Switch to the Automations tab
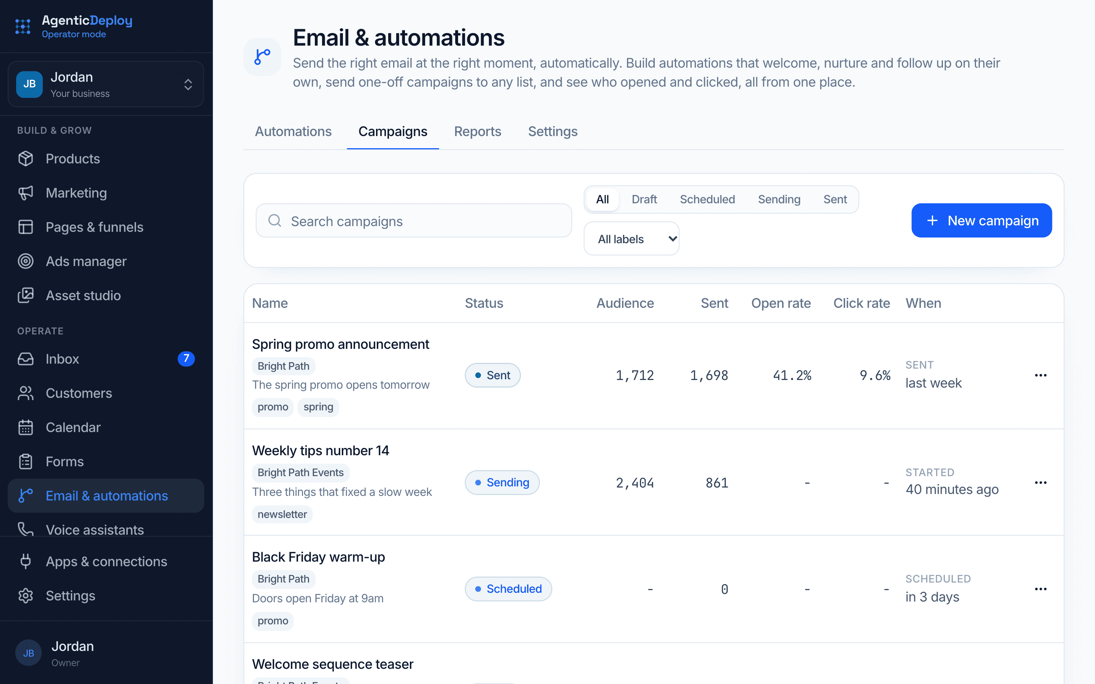The height and width of the screenshot is (684, 1095). [x=293, y=131]
